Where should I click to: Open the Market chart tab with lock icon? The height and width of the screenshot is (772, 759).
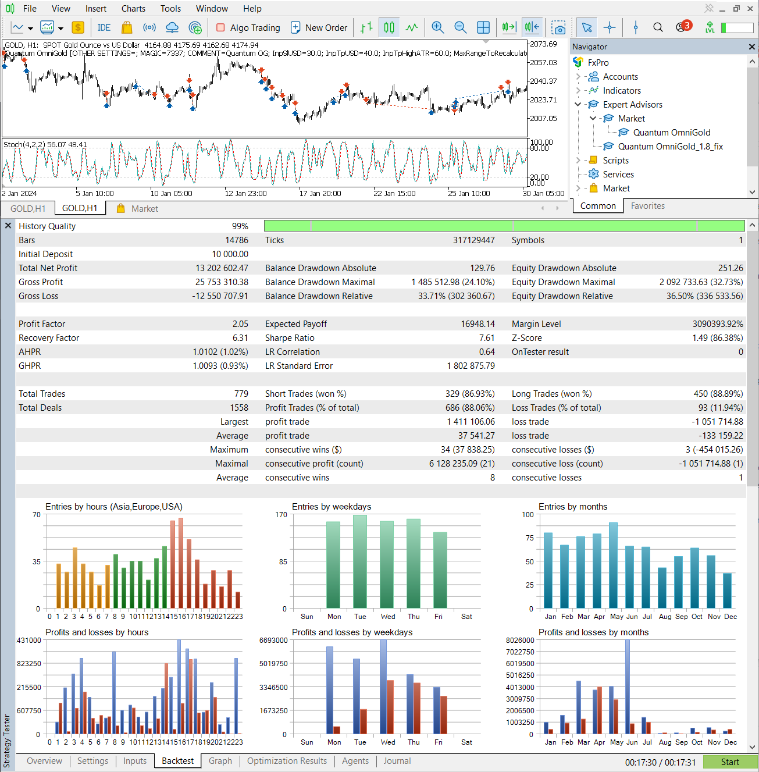coord(138,208)
